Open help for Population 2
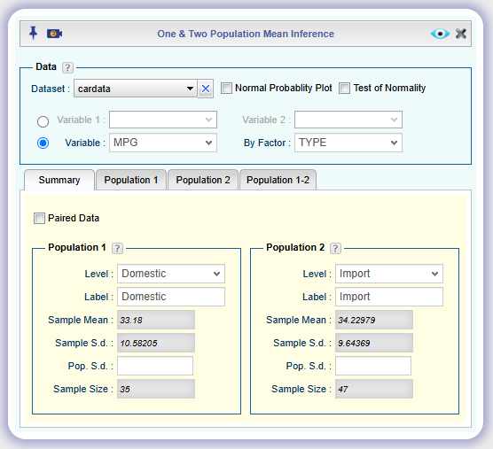This screenshot has width=493, height=449. (x=335, y=248)
